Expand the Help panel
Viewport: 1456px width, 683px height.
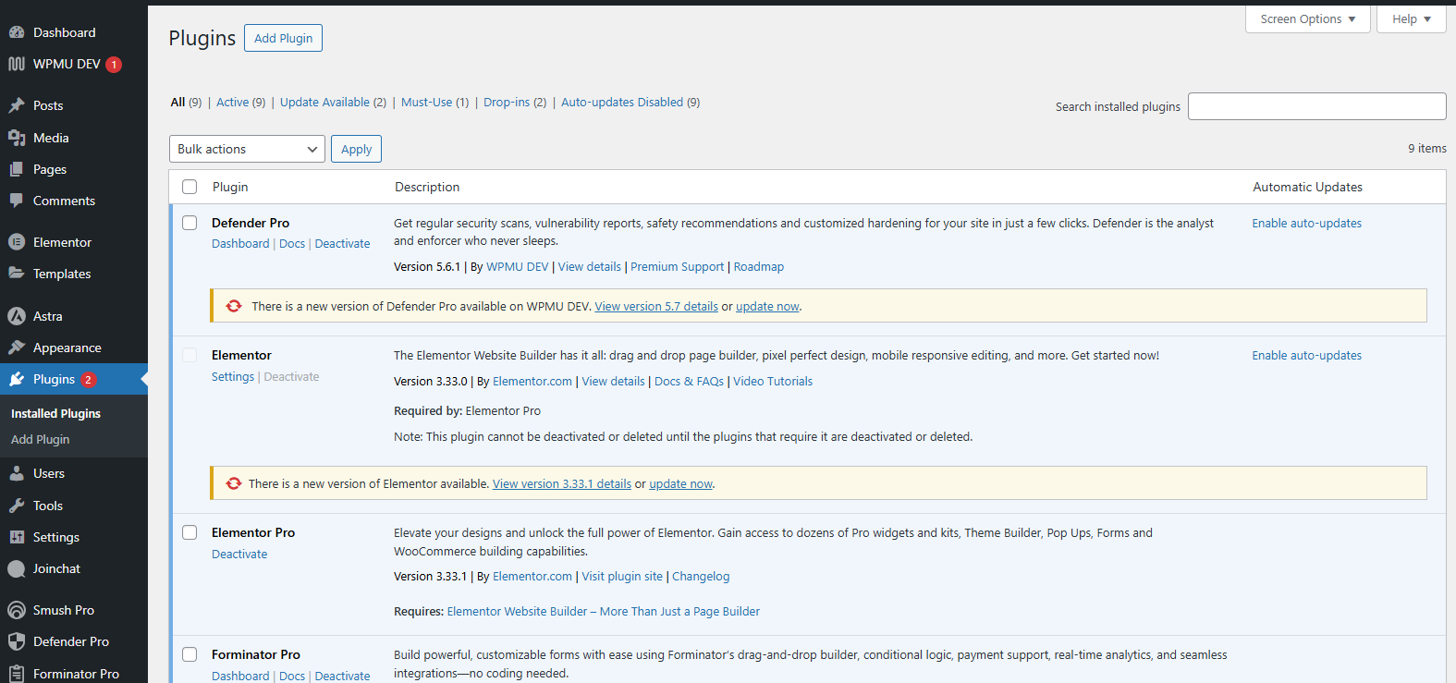[1412, 18]
